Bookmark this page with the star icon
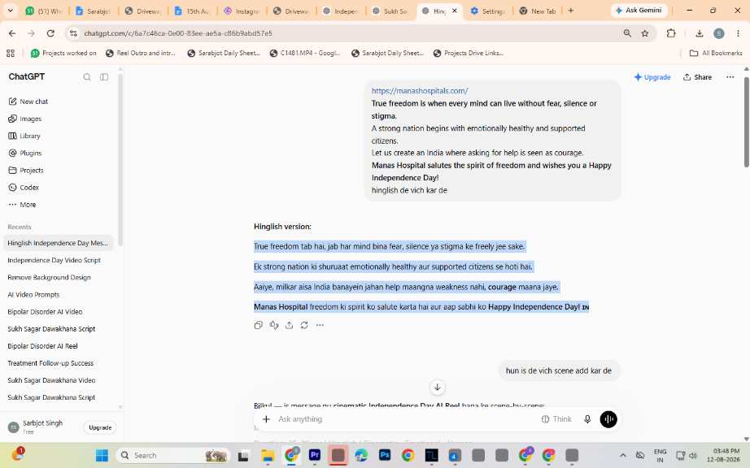This screenshot has width=750, height=468. pos(645,33)
